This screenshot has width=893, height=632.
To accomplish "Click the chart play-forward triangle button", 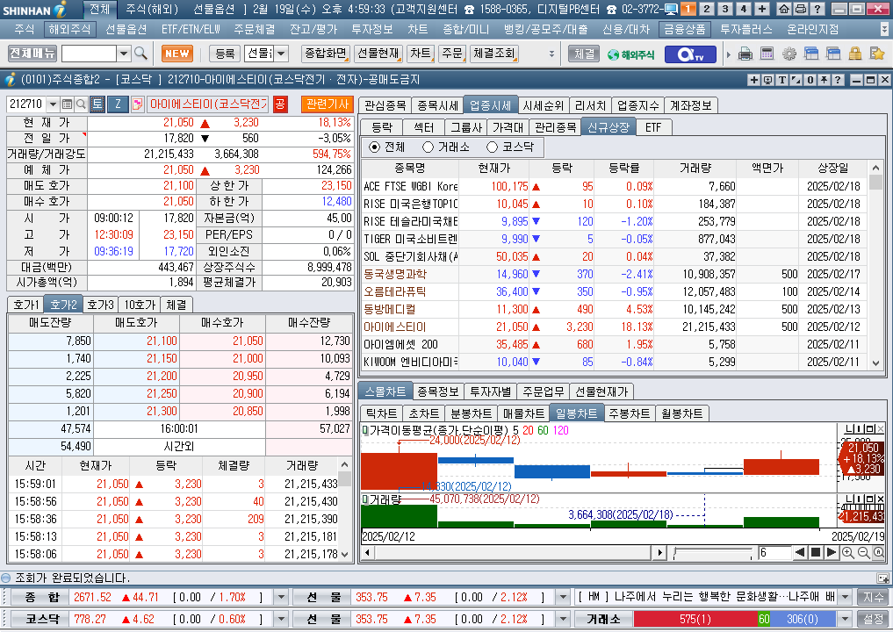I will pos(831,553).
